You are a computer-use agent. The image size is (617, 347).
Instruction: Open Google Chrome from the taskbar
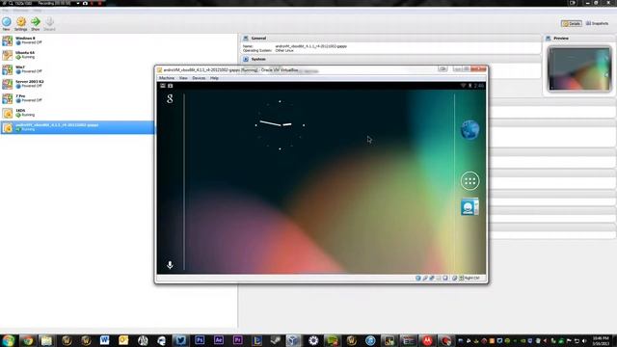click(28, 340)
